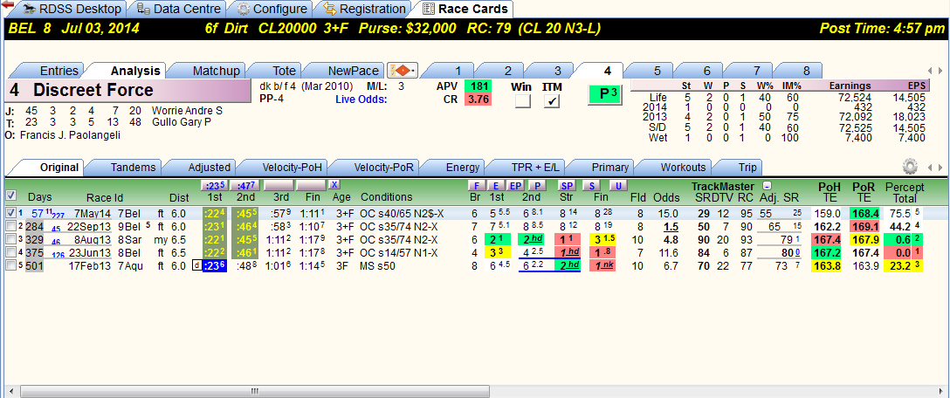The width and height of the screenshot is (950, 398).
Task: Click the APV value 181 cell
Action: 478,86
